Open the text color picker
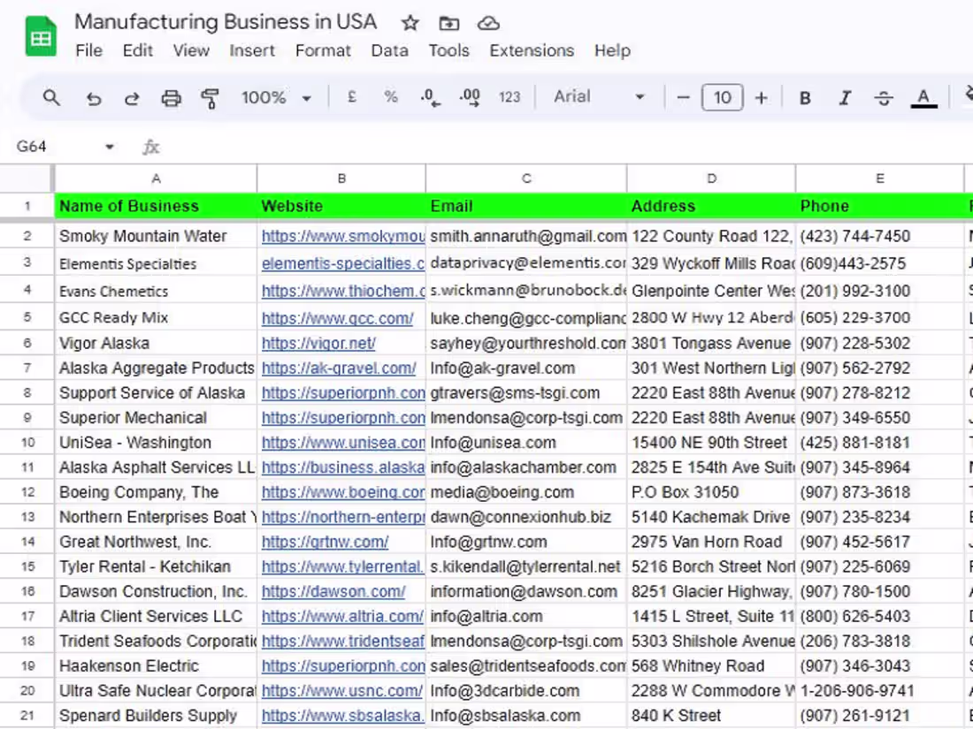Image resolution: width=973 pixels, height=729 pixels. coord(923,97)
